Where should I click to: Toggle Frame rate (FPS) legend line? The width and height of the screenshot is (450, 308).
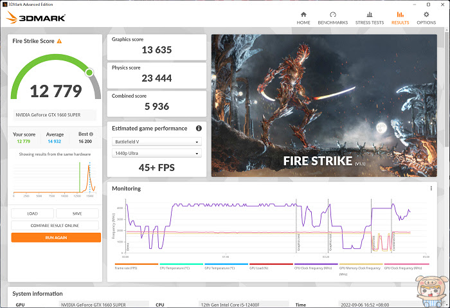click(x=136, y=266)
